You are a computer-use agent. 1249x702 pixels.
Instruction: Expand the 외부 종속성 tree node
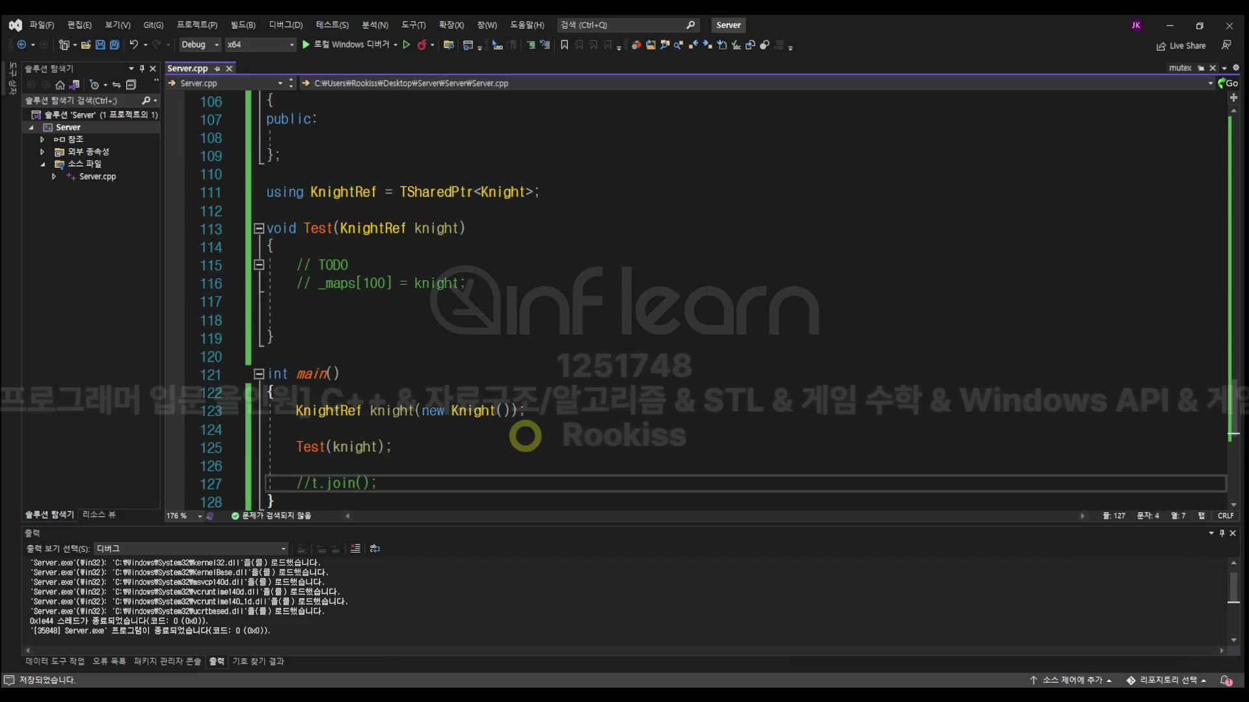(x=42, y=151)
